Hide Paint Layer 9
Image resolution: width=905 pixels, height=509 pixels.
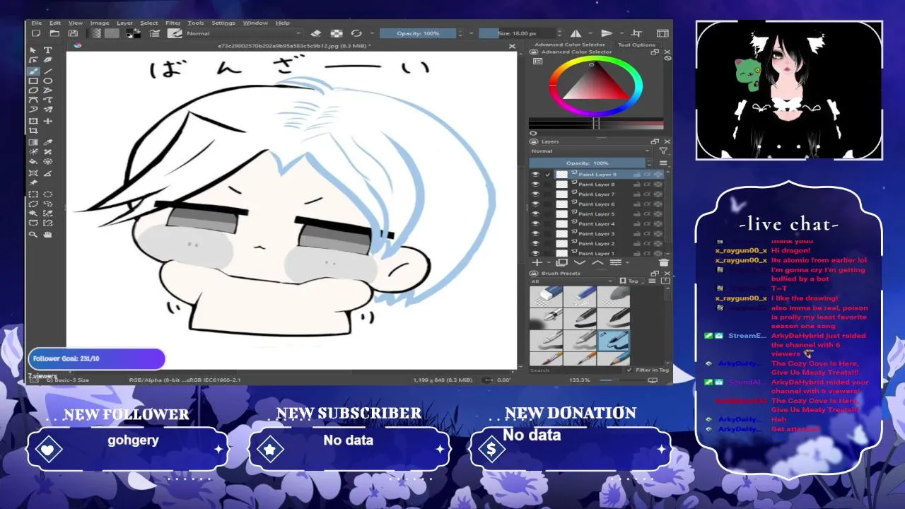click(x=535, y=175)
